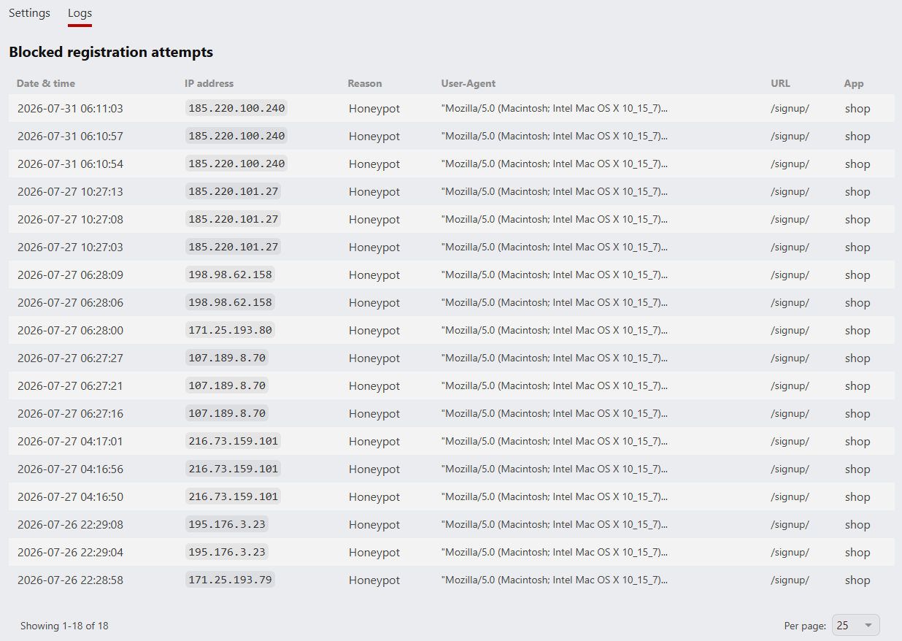Click the timestamp 2026-07-27 04:17:01

pos(70,441)
